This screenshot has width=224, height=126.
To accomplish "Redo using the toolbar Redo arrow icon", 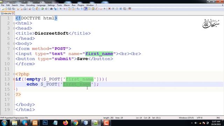I will coord(46,9).
